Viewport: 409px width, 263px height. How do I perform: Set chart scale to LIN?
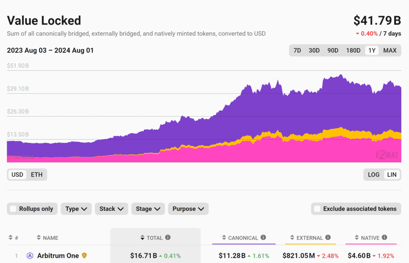(392, 174)
